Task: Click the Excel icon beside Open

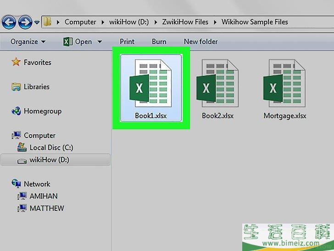Action: pos(68,42)
